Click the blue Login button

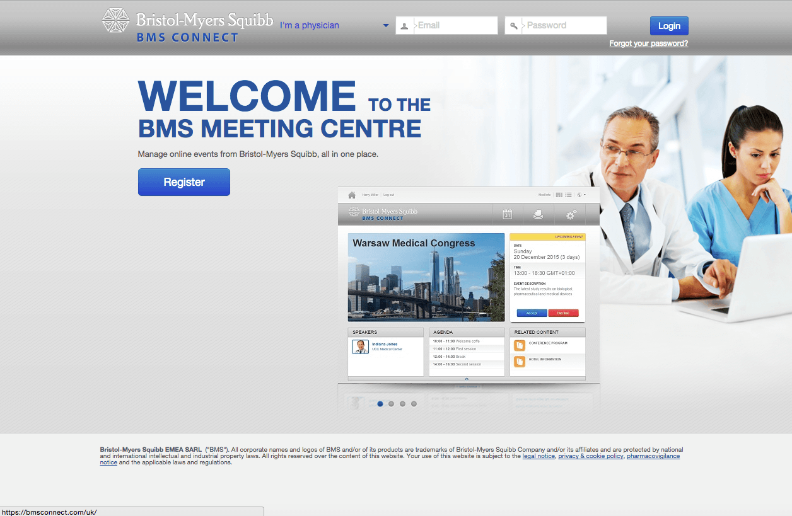click(669, 26)
